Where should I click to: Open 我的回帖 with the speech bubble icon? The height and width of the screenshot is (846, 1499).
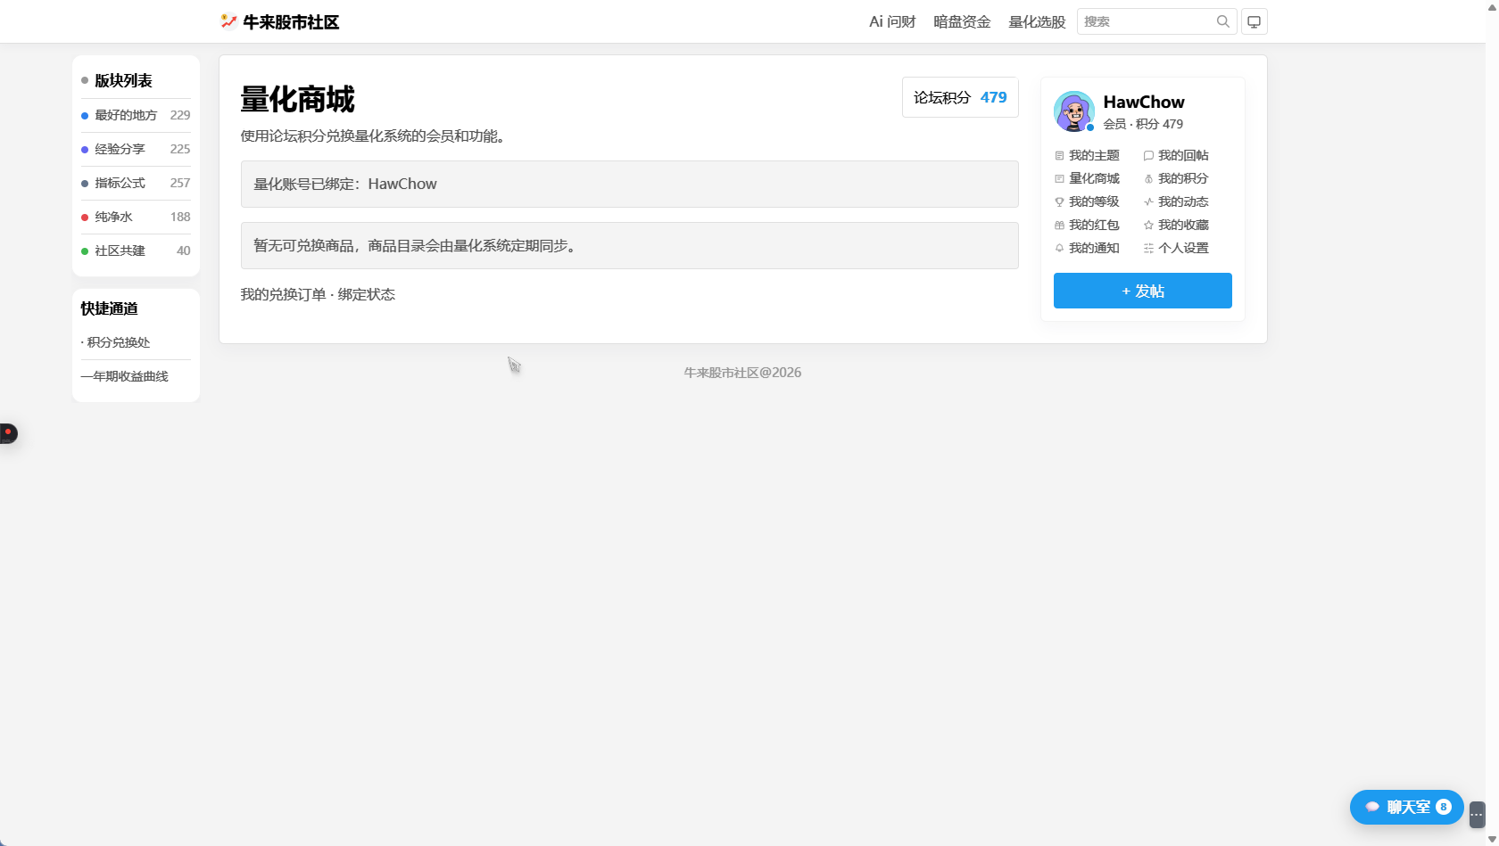[x=1176, y=155]
